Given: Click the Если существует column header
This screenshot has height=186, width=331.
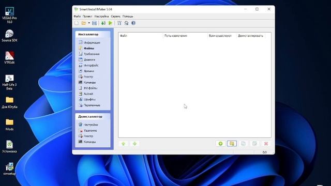Looking at the screenshot, I should (222, 36).
